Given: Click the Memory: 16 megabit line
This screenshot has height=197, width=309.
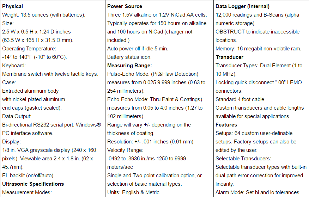Looking at the screenshot, I should [x=258, y=49].
